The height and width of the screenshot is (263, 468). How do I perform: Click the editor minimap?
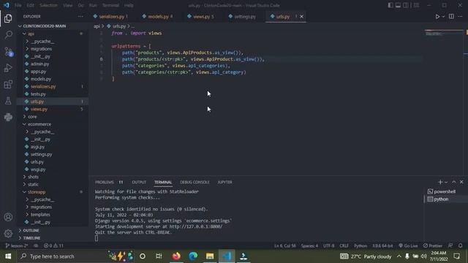pyautogui.click(x=444, y=33)
